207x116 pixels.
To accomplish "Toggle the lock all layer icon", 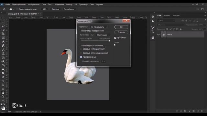I will coord(180,29).
